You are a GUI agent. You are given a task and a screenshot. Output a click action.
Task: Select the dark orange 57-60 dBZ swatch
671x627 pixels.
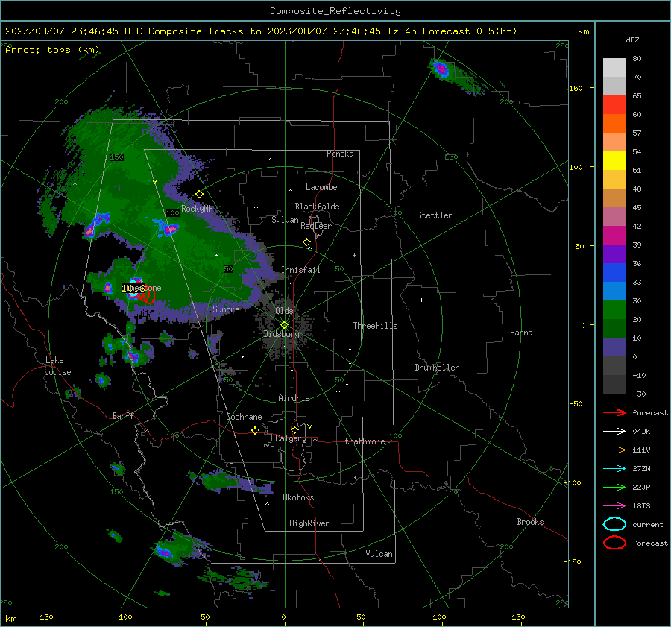click(x=614, y=123)
